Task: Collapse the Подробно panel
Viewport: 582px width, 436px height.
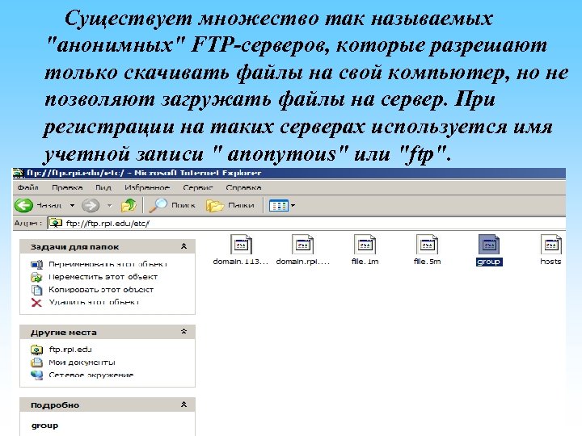Action: point(183,405)
